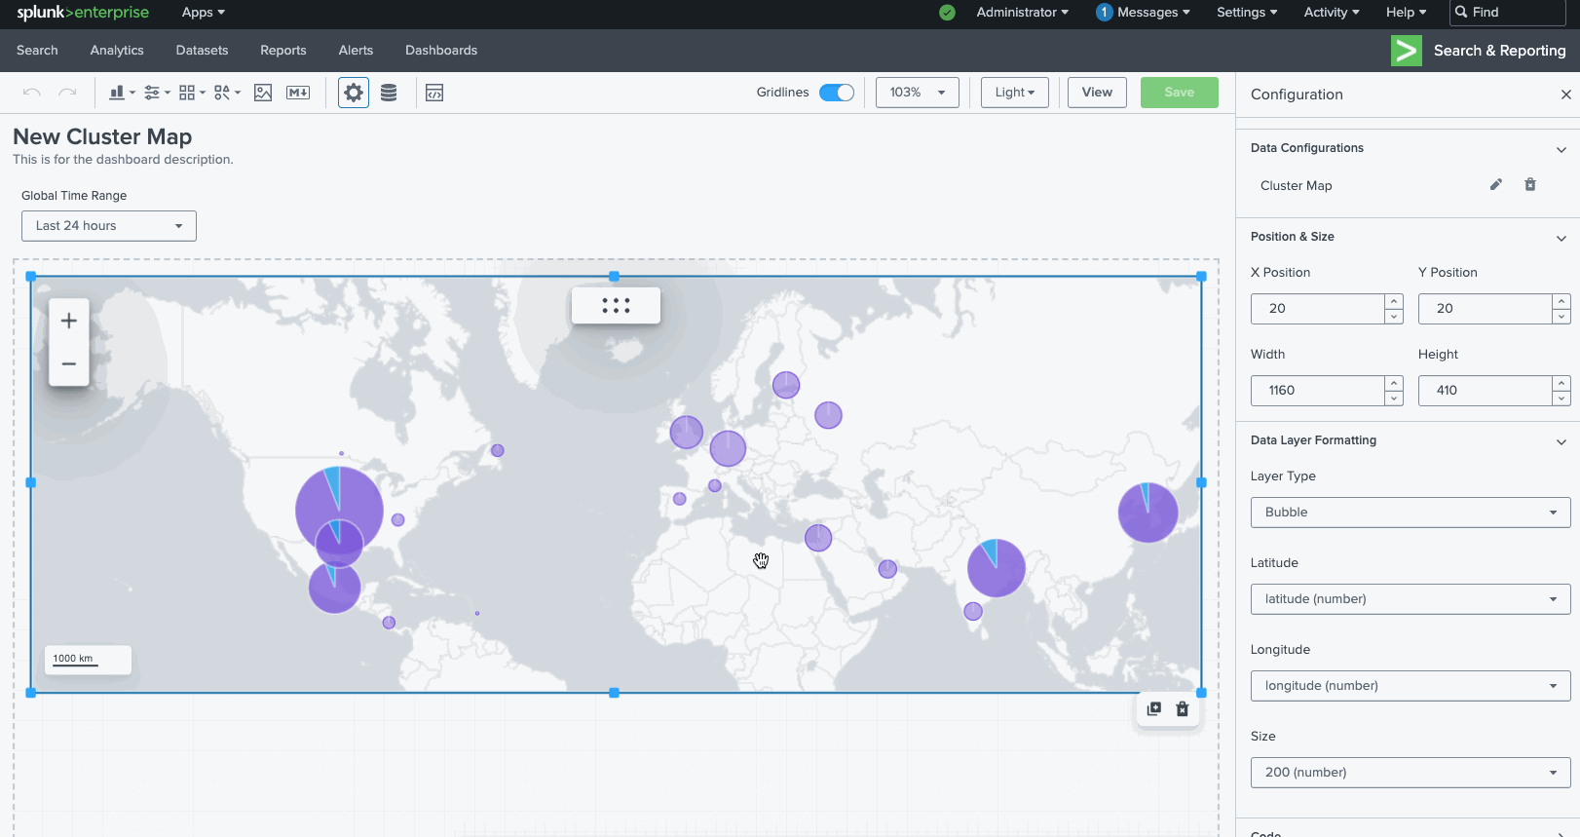Collapse the Position & Size section
The height and width of the screenshot is (837, 1580).
(1561, 238)
